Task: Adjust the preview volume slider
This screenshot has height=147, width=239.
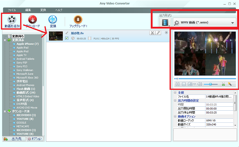Action: 211,84
